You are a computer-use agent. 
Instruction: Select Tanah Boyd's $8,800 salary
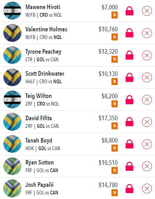[110, 140]
